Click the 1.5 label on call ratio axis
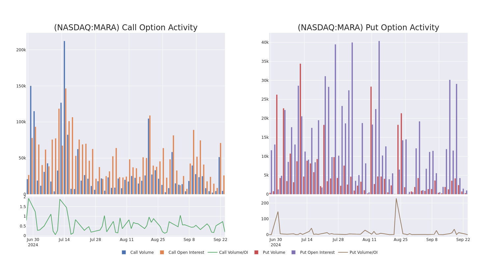Screen dimensions: 494x263 pos(23,207)
